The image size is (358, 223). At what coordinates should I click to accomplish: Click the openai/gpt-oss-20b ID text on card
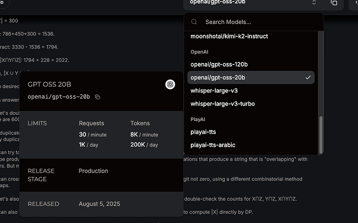(x=59, y=97)
